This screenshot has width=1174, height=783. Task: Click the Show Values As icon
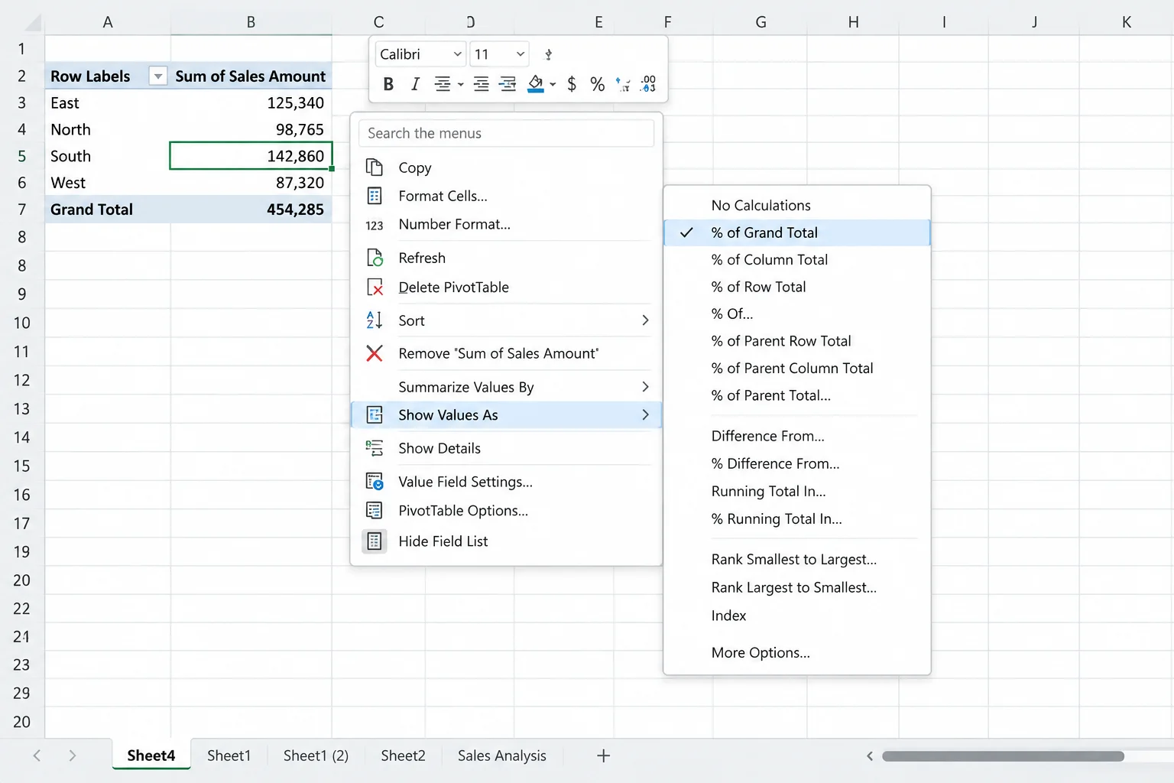tap(375, 415)
